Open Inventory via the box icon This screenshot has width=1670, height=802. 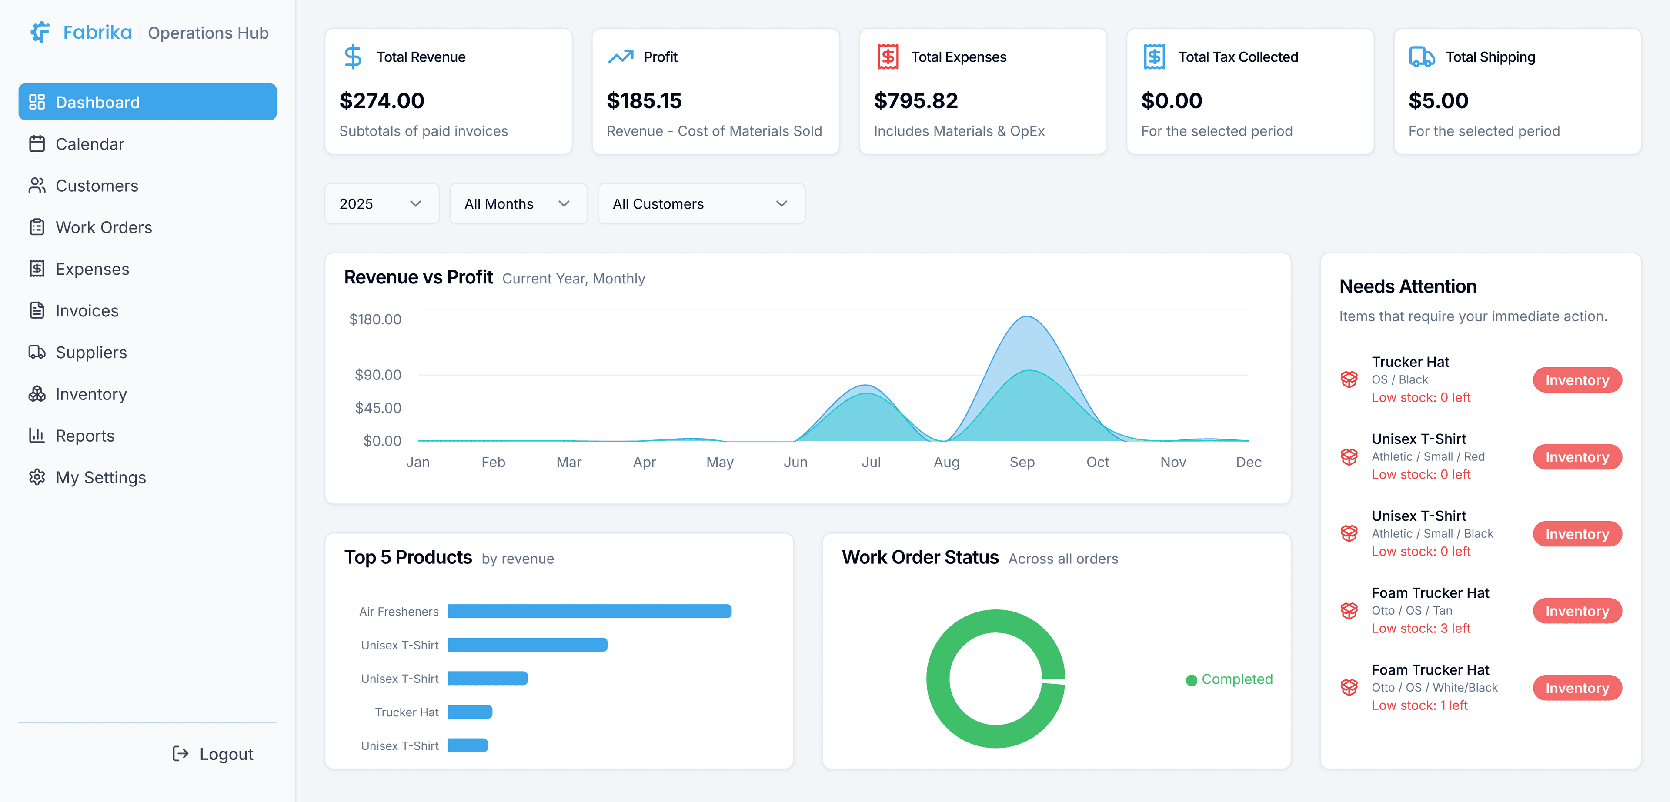(37, 393)
